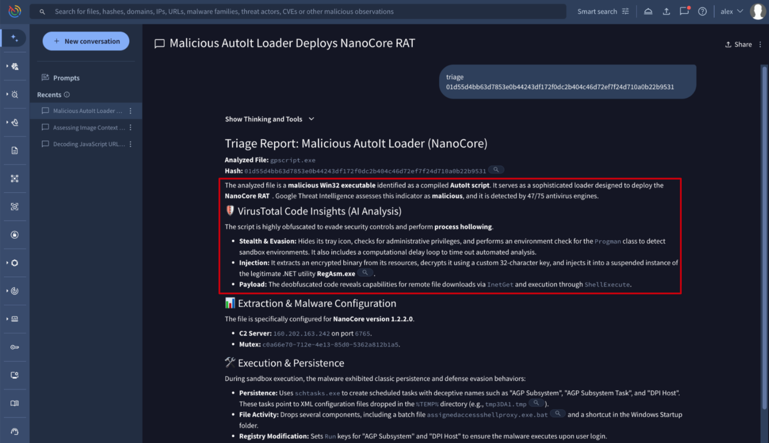Viewport: 769px width, 443px height.
Task: Open options menu for Malicious AutoIt Loader conversation
Action: (x=131, y=111)
